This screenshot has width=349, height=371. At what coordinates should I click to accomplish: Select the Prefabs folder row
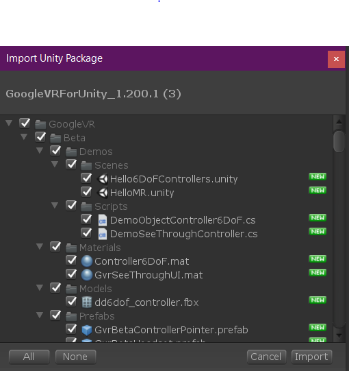click(166, 316)
